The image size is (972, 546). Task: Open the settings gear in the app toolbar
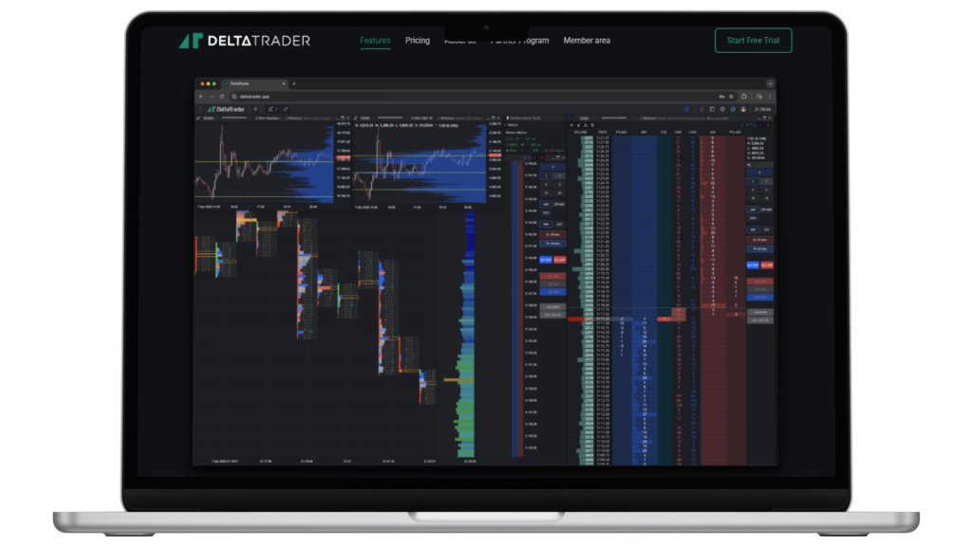click(722, 109)
